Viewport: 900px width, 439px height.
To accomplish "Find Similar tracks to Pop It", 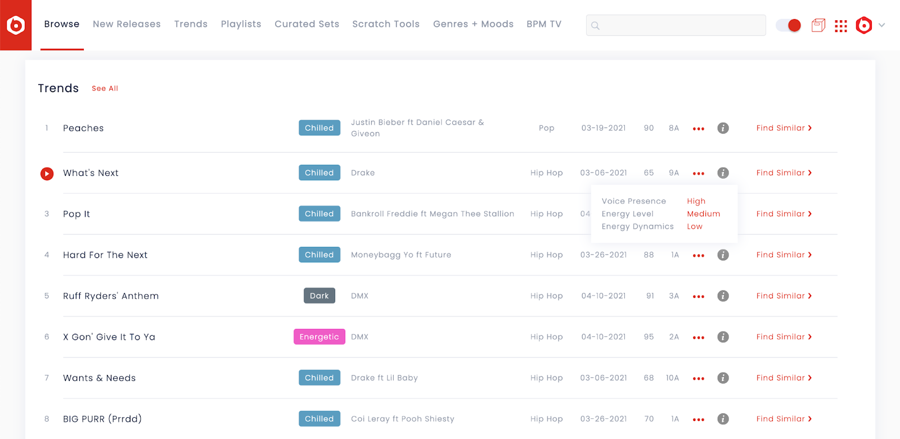I will [x=784, y=214].
